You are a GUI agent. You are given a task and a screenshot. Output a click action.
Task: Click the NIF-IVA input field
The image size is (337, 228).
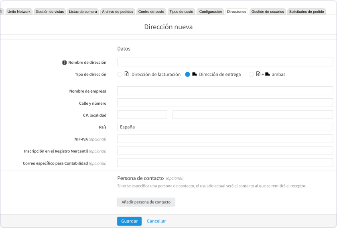(x=225, y=139)
